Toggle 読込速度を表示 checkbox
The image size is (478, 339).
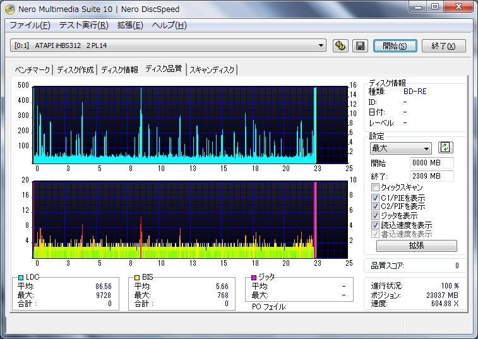pyautogui.click(x=375, y=225)
